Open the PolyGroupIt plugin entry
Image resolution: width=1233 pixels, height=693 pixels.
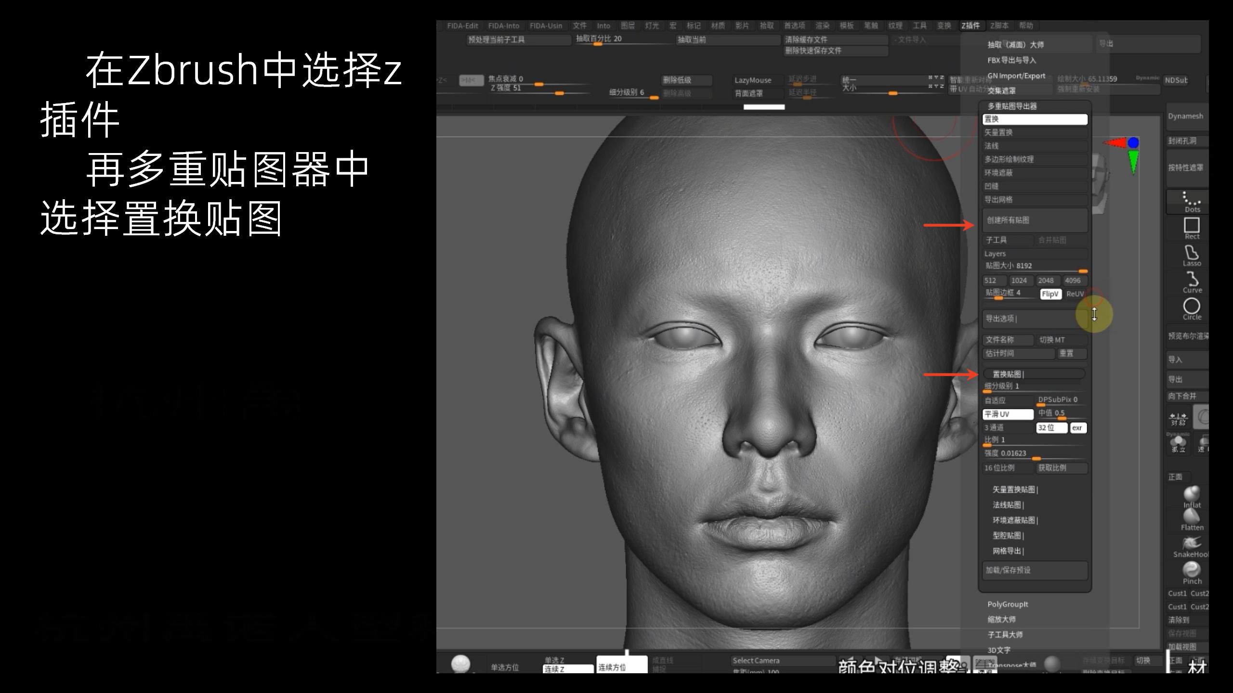[x=1007, y=604]
